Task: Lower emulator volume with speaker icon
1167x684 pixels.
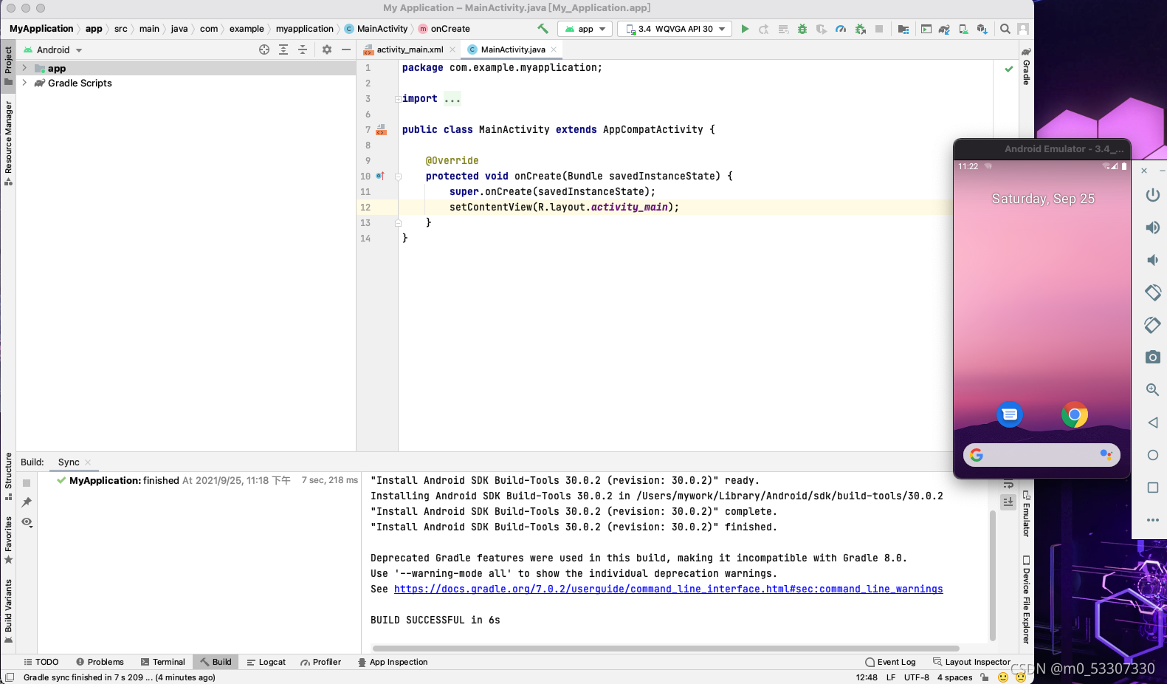Action: pyautogui.click(x=1152, y=260)
